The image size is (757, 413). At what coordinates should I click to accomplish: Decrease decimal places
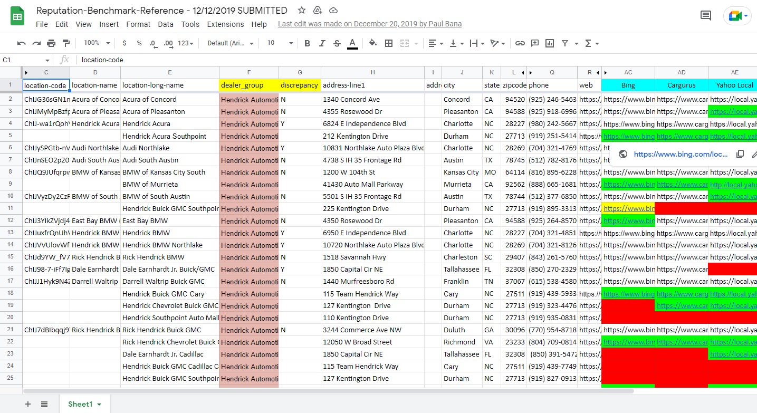point(153,43)
